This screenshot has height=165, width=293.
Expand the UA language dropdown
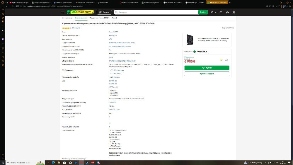[213, 12]
